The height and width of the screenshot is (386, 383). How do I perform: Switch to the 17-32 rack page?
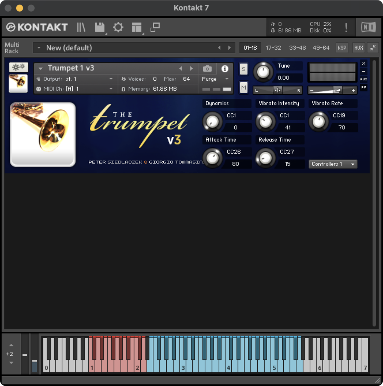[274, 48]
